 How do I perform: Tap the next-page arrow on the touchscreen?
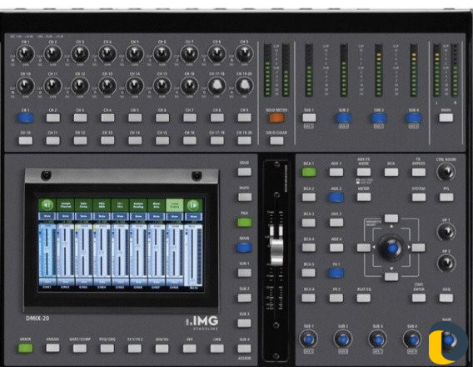[x=193, y=205]
